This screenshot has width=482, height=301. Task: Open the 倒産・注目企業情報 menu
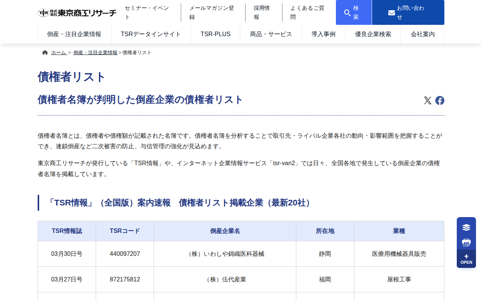(74, 34)
